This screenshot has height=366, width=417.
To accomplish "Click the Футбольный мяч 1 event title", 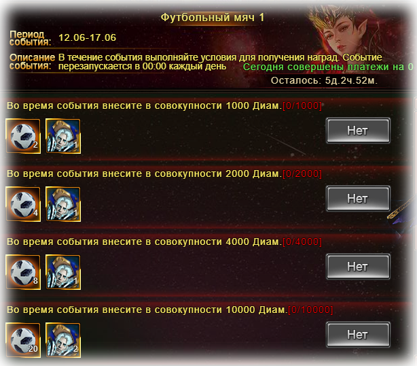I will [x=212, y=18].
